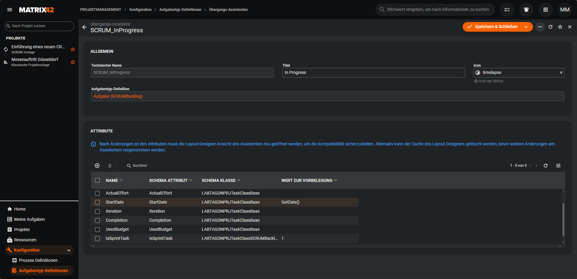Open the SCHEMA KLASSE column dropdown
The height and width of the screenshot is (279, 577).
[239, 180]
